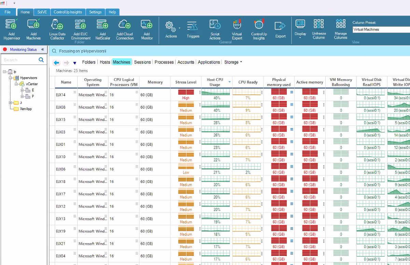Select the Add Hypervisor icon
This screenshot has width=410, height=265.
12,29
